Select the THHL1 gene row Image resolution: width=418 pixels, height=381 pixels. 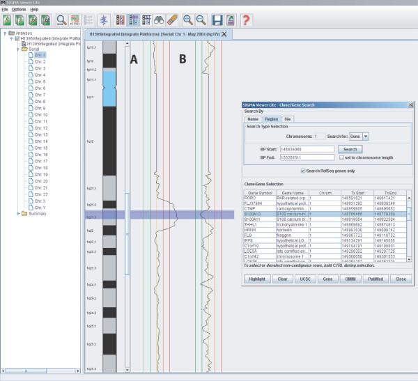click(325, 225)
